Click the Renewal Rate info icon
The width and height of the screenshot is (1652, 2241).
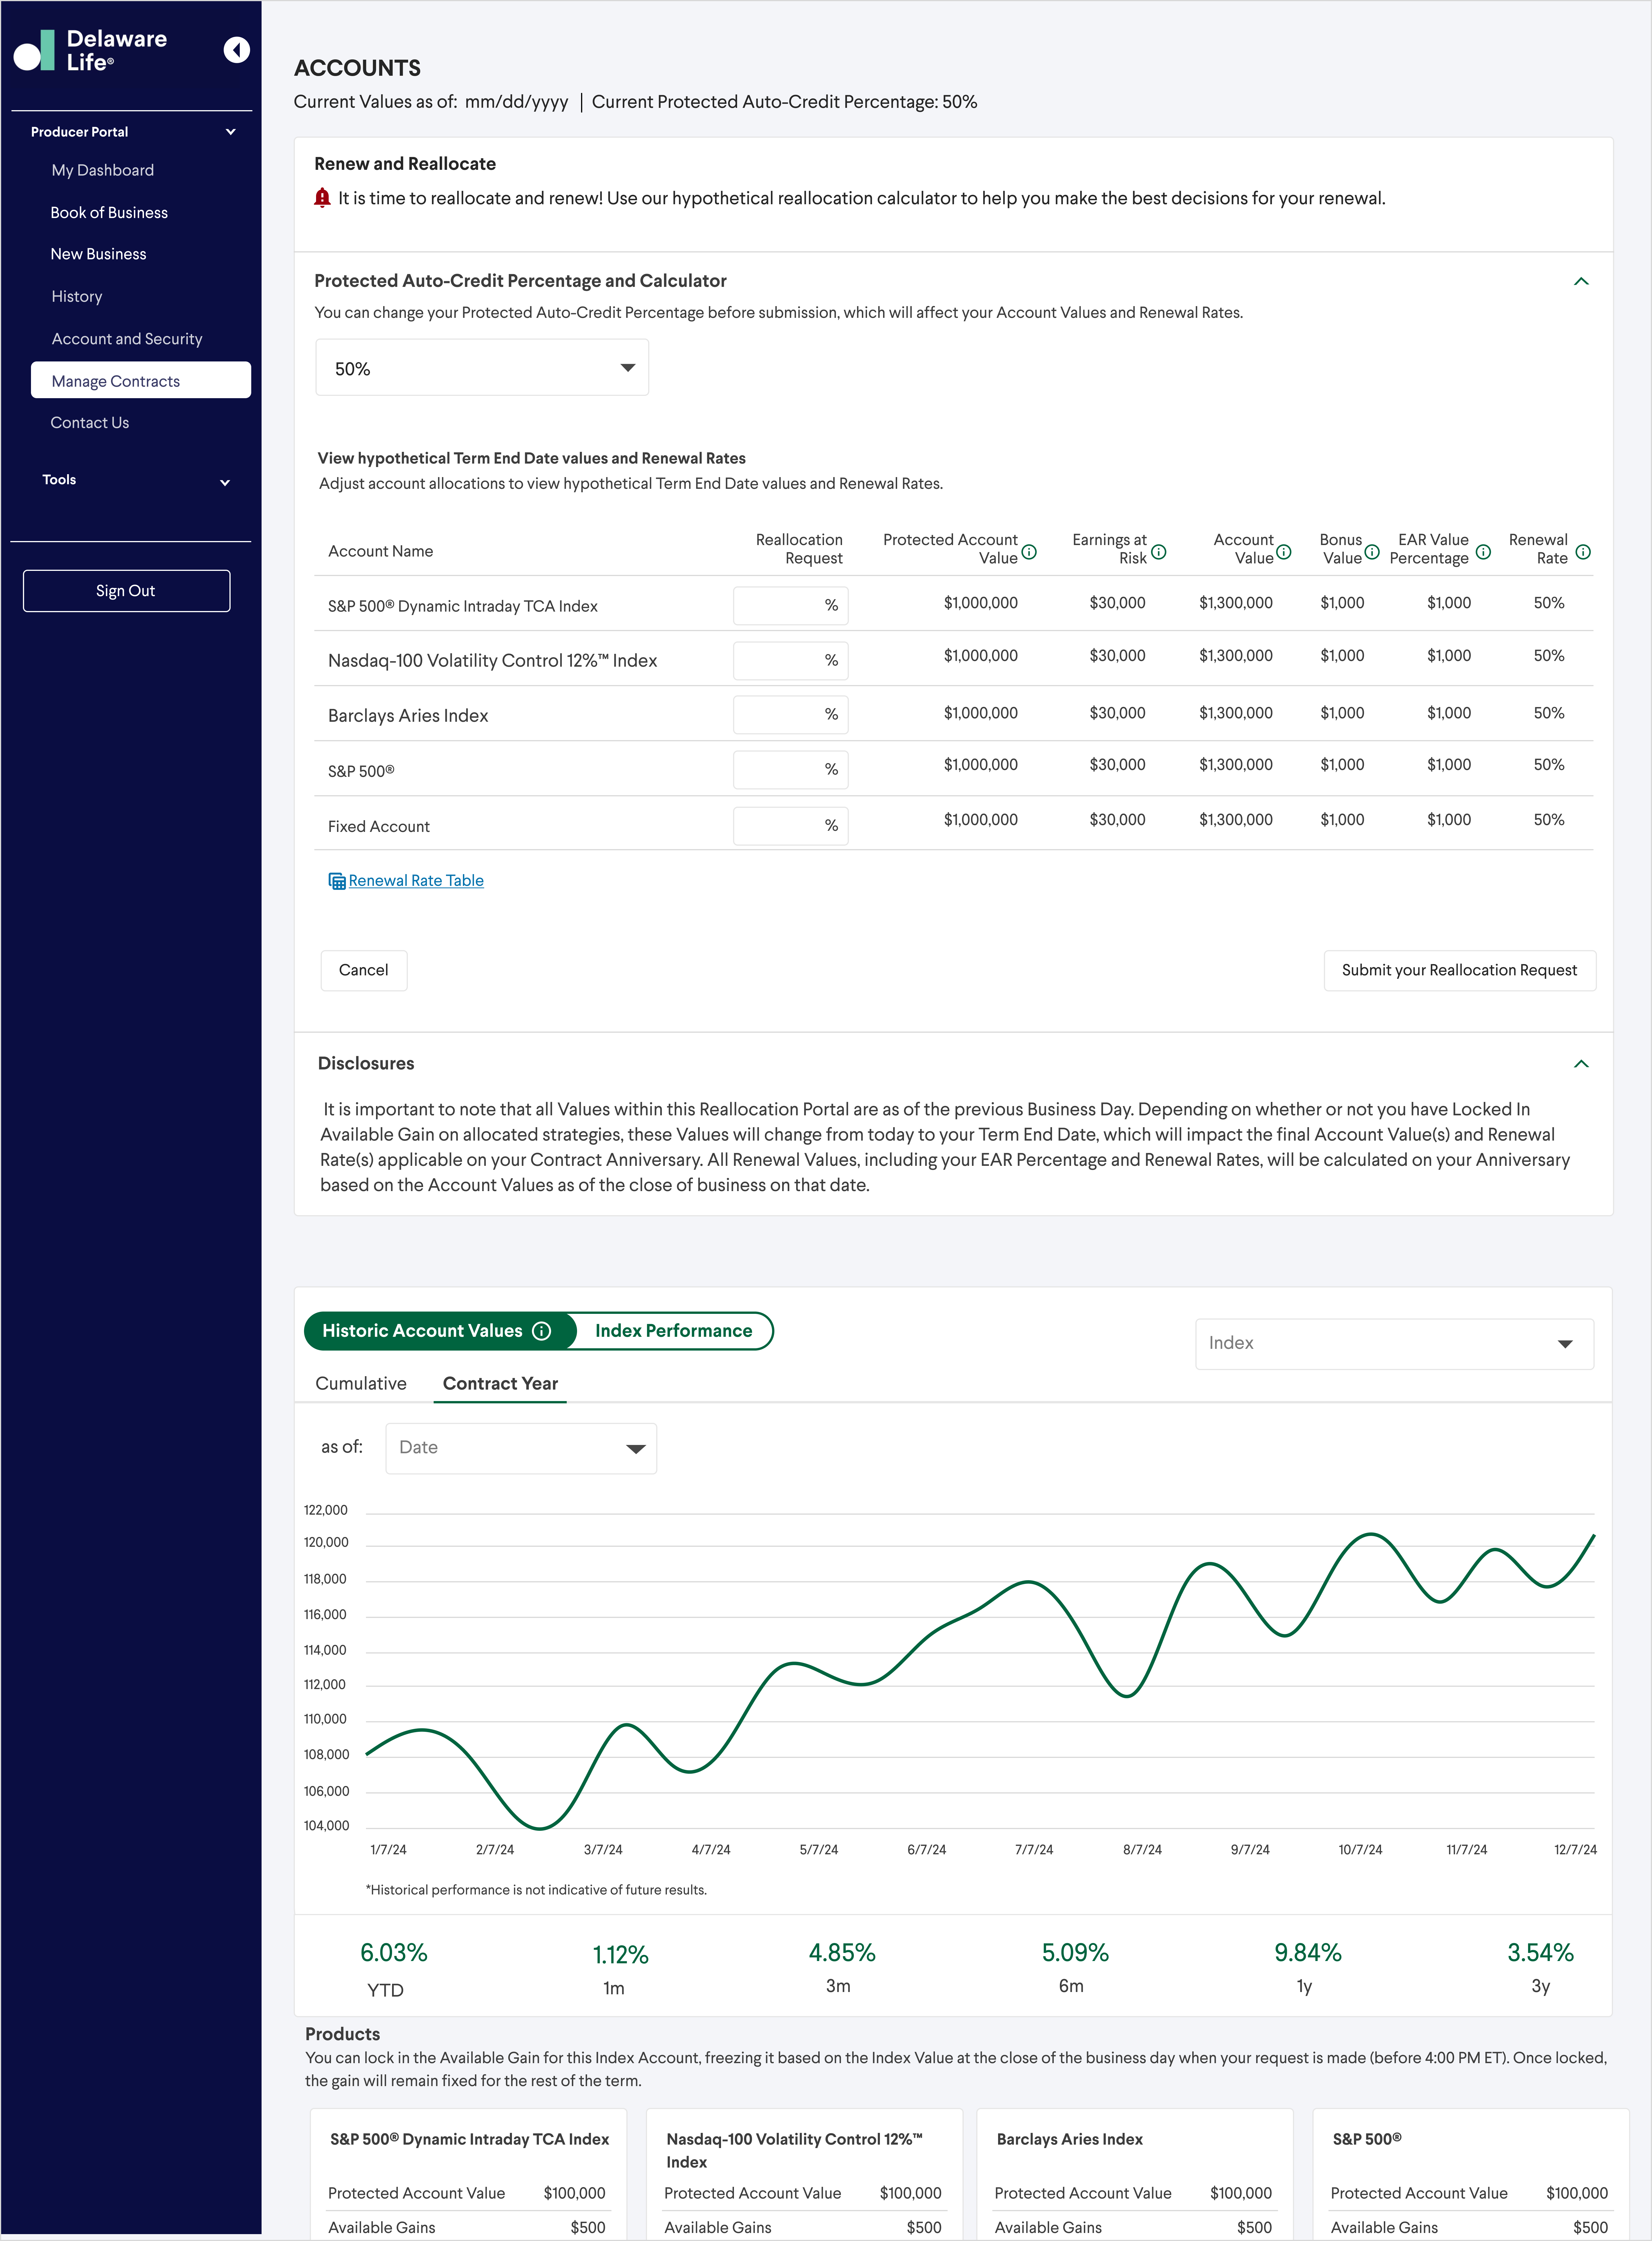[1583, 552]
